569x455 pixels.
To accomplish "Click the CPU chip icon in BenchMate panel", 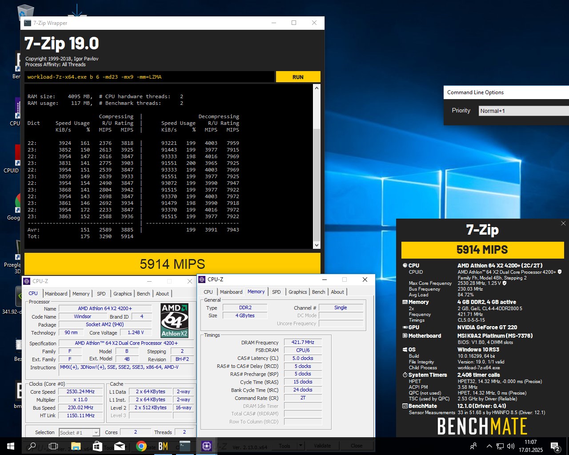I will point(405,265).
